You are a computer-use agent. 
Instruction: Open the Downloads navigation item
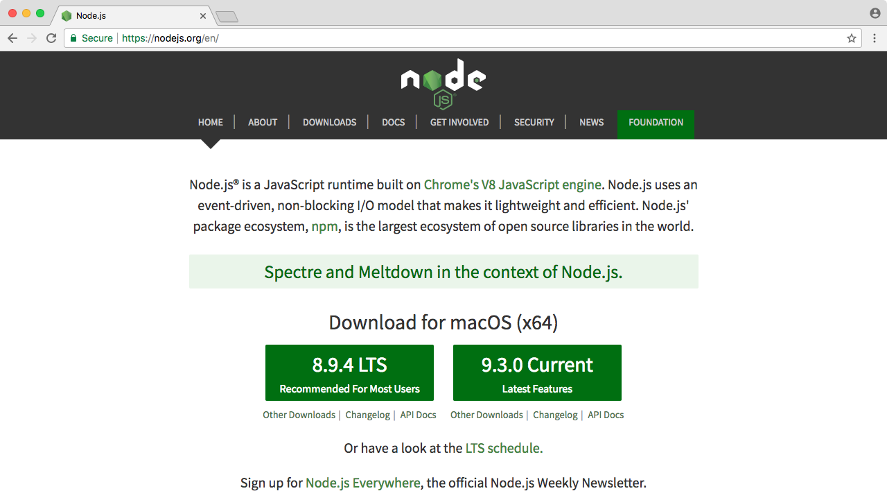(x=329, y=122)
